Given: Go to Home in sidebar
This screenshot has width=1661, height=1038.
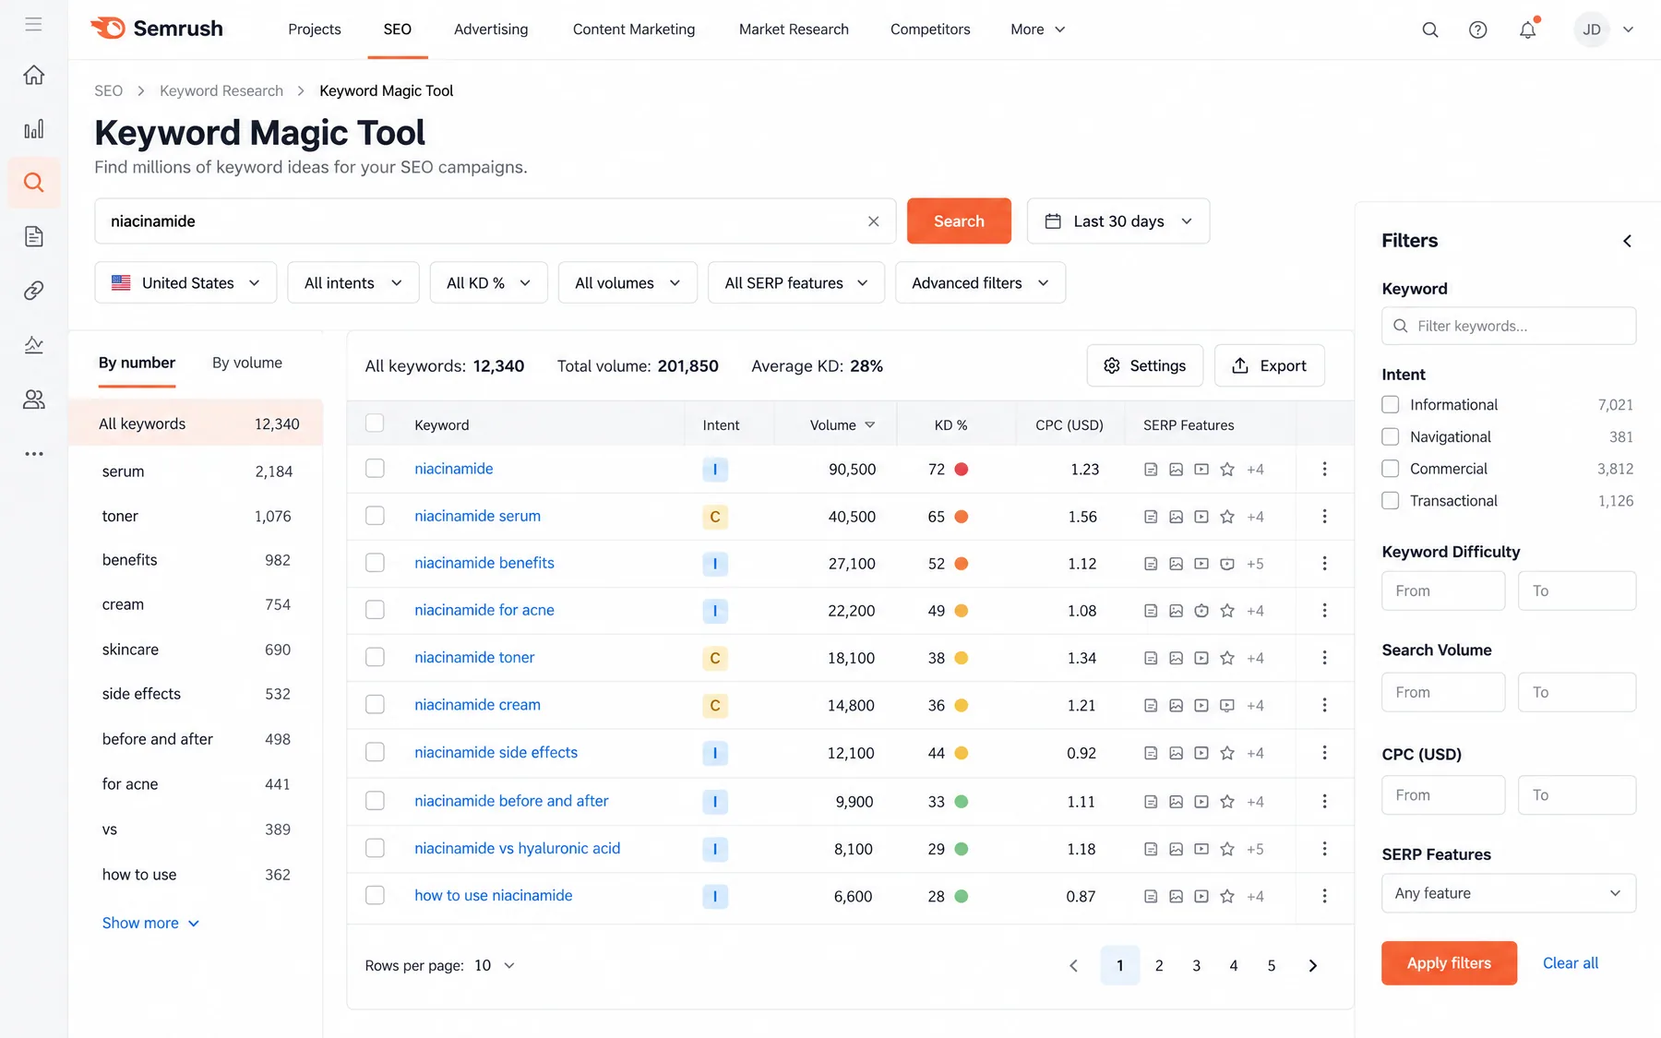Looking at the screenshot, I should 33,75.
